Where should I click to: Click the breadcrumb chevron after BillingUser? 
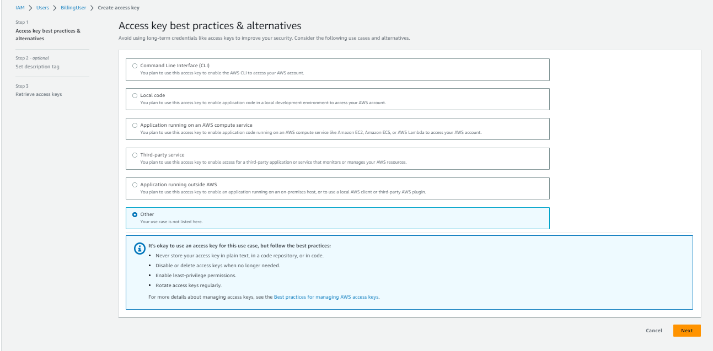tap(93, 8)
